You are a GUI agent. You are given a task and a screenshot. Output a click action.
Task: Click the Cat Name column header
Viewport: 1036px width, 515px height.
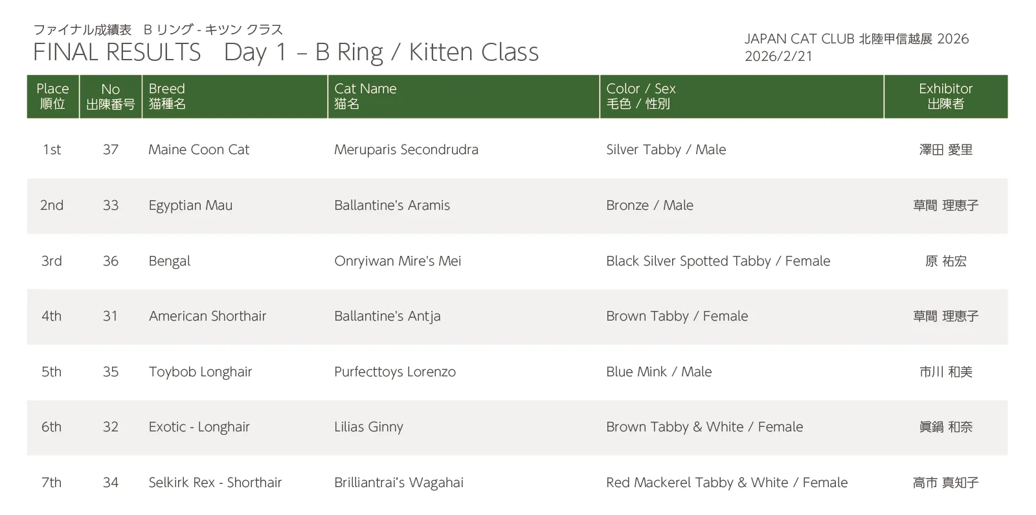pos(365,96)
